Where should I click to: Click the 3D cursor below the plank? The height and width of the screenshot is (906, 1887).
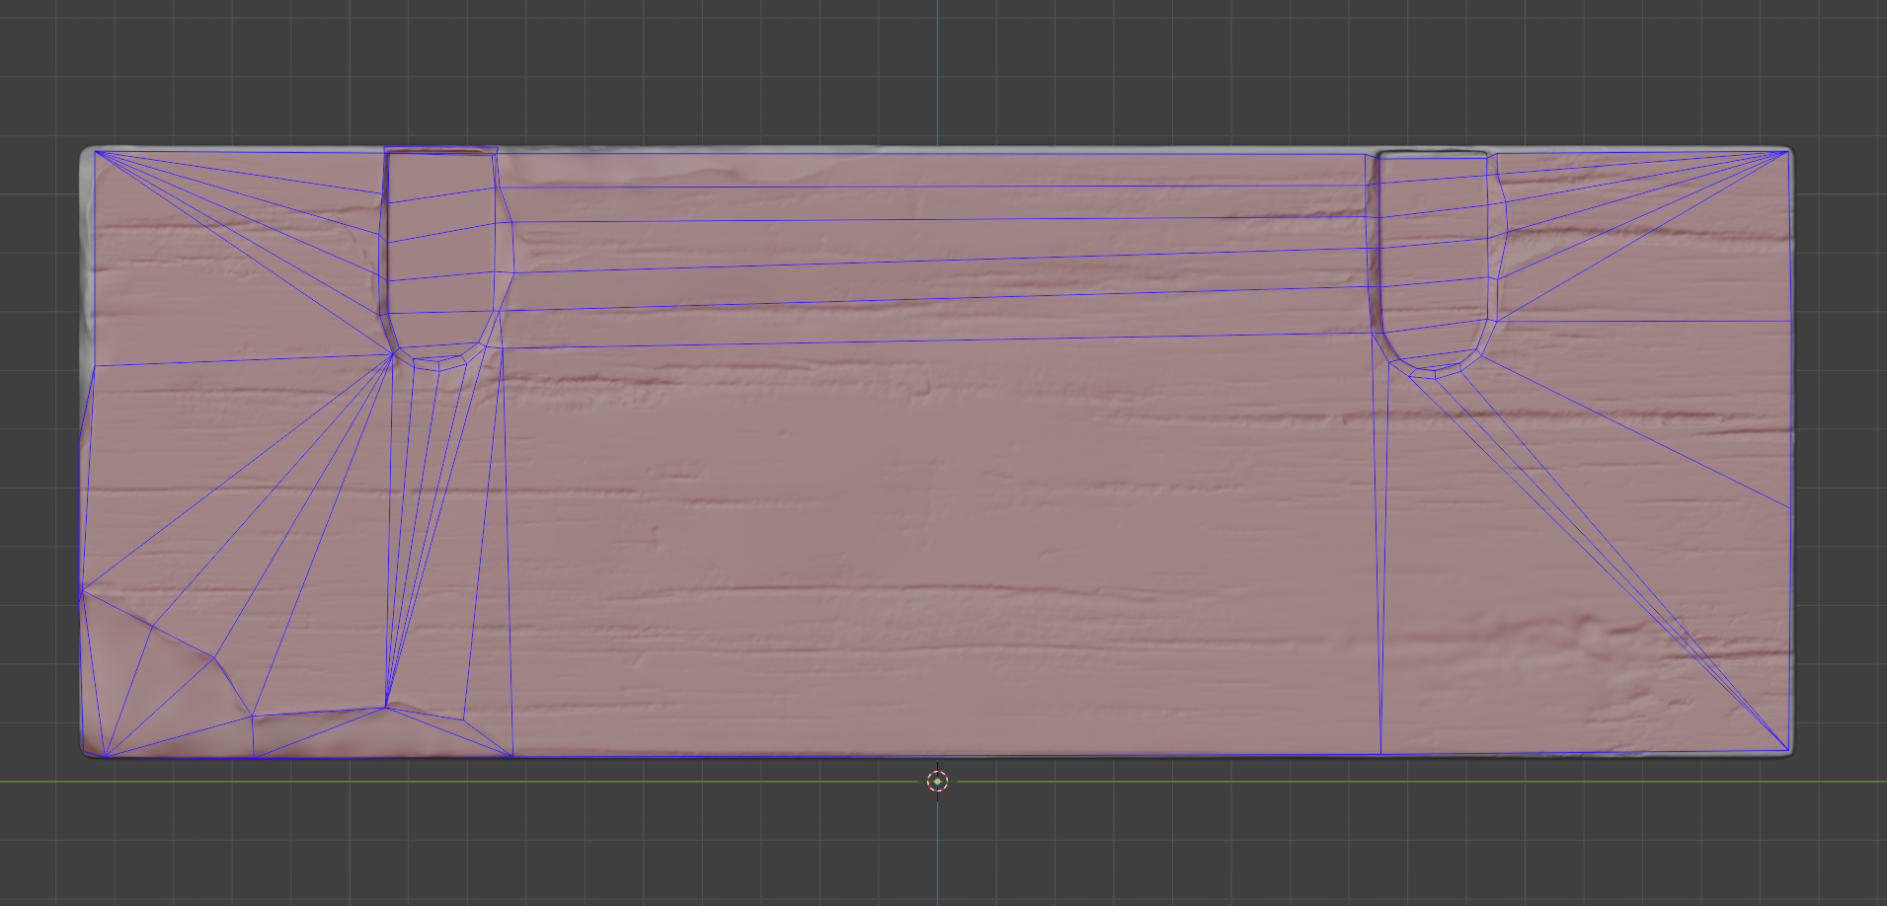pos(937,782)
